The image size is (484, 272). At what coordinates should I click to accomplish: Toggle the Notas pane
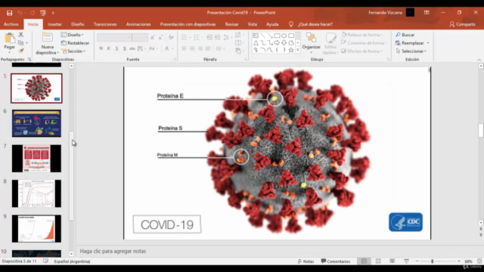click(306, 261)
